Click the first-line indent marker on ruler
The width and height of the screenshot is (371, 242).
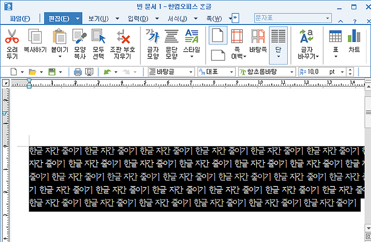29,81
